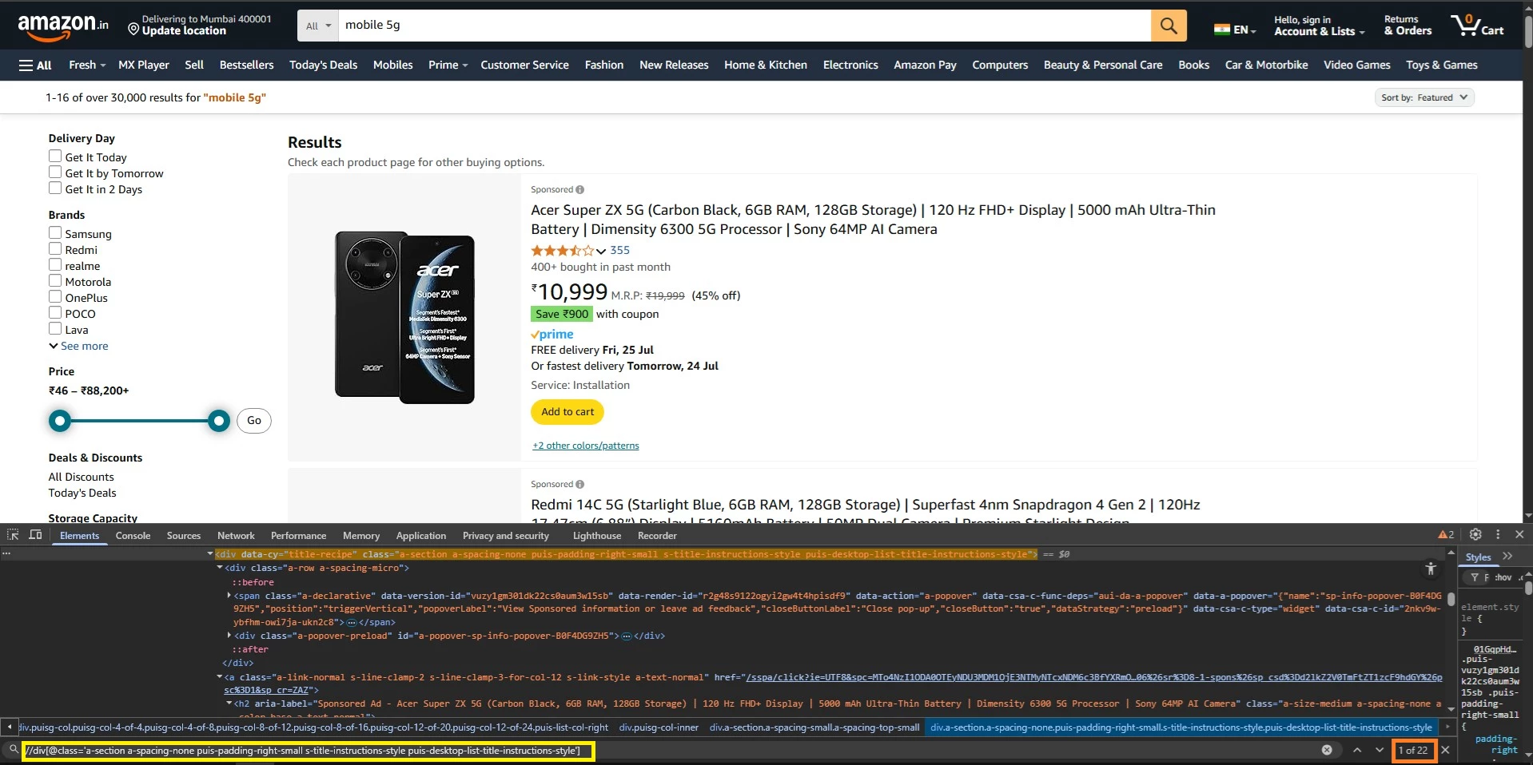
Task: Click in the Amazon search box
Action: pos(743,26)
